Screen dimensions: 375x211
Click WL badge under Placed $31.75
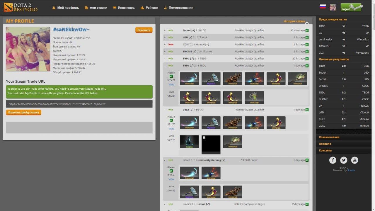(x=171, y=121)
